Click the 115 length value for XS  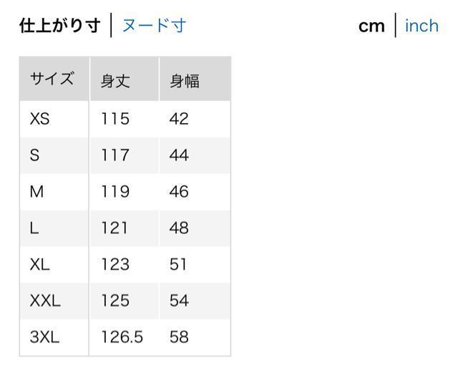click(x=115, y=119)
